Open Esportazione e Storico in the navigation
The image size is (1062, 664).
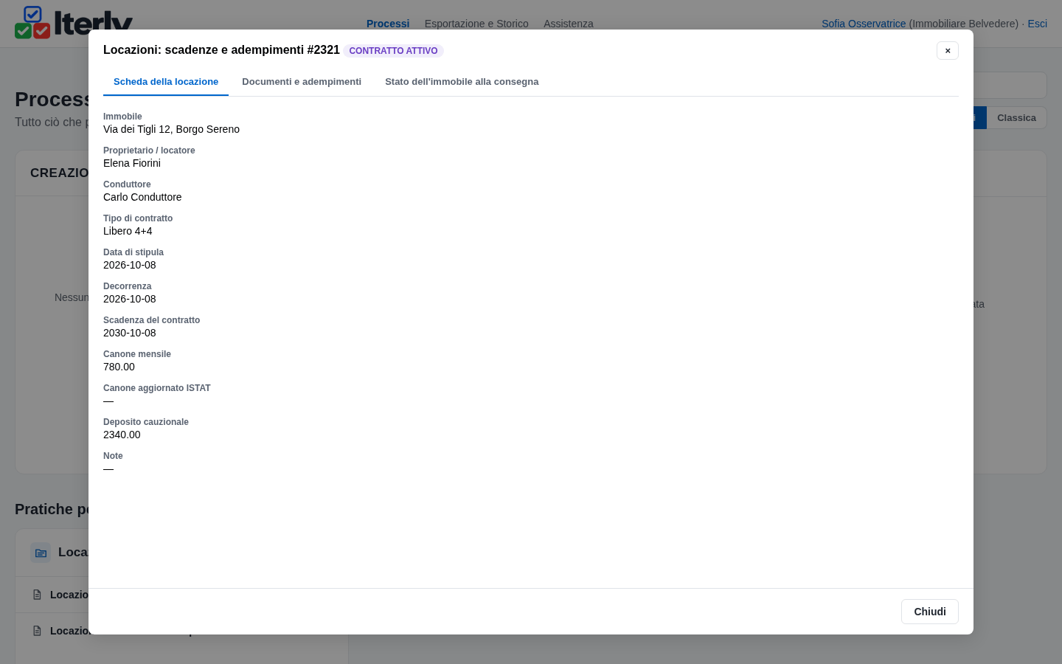click(x=476, y=24)
